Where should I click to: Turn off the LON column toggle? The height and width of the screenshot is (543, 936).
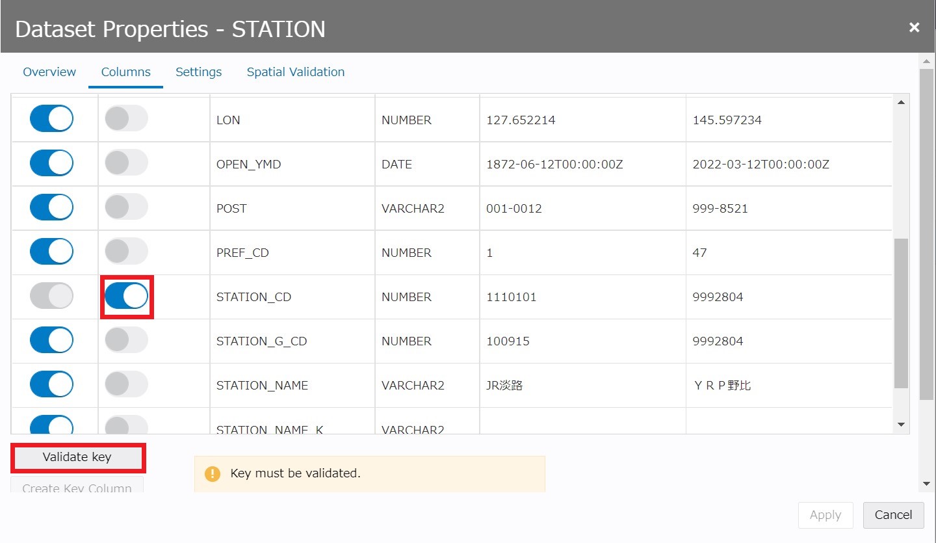coord(51,120)
